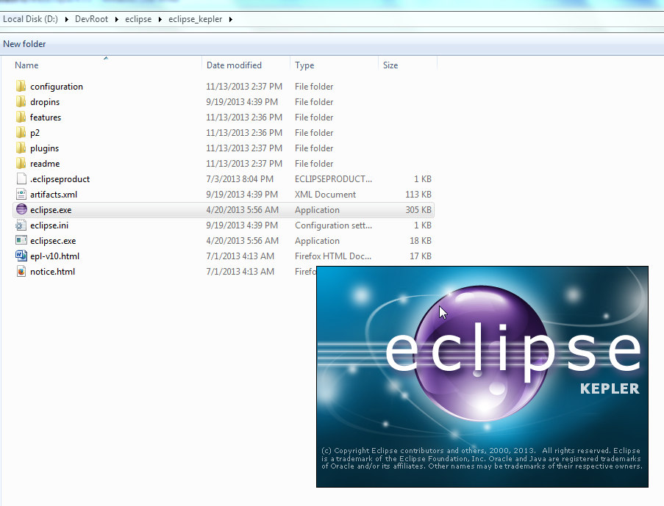The width and height of the screenshot is (664, 506).
Task: Click the eclipsec.exe console application icon
Action: [21, 240]
